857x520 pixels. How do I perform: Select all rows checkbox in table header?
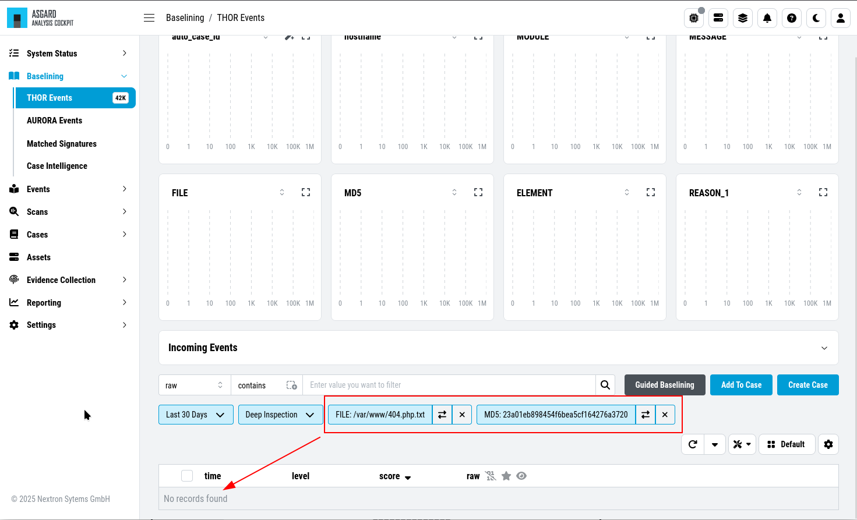click(x=187, y=476)
